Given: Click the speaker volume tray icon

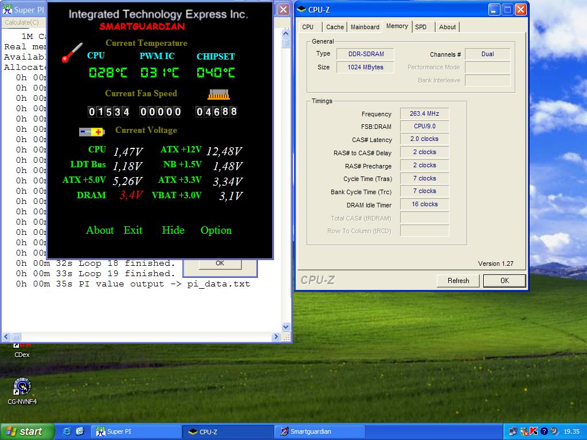Looking at the screenshot, I should (554, 431).
